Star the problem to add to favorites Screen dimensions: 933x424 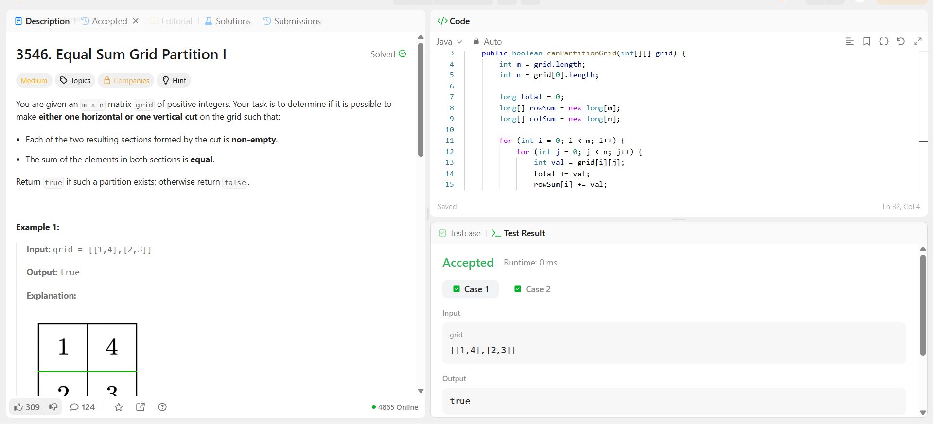(118, 407)
